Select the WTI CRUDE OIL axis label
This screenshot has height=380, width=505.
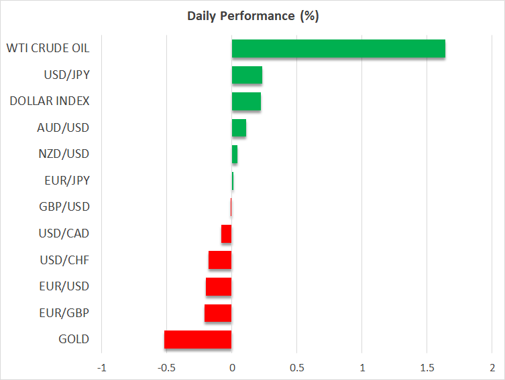(48, 48)
